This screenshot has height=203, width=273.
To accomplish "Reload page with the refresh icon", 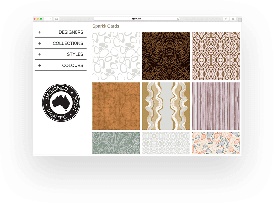I will (178, 19).
